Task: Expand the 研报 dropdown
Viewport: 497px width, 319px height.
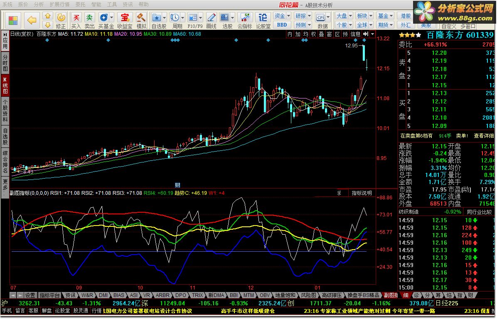Action: [309, 15]
